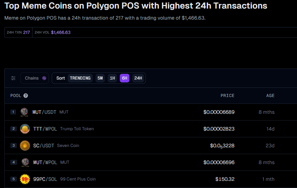Viewport: 297px width, 188px height.
Task: Click the MUT/USDT coin logo
Action: 24,112
